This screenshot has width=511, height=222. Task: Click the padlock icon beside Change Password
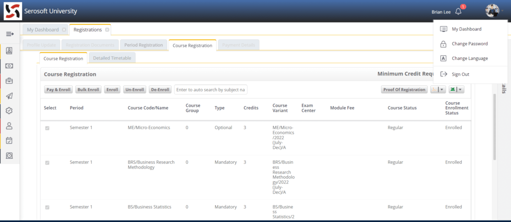click(443, 44)
